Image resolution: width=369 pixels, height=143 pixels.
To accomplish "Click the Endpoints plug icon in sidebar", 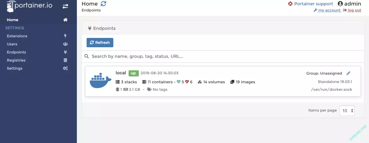I will 65,52.
